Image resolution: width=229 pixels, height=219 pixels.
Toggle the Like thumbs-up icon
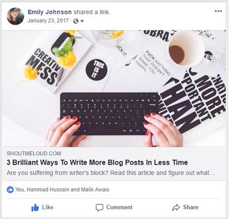[35, 207]
